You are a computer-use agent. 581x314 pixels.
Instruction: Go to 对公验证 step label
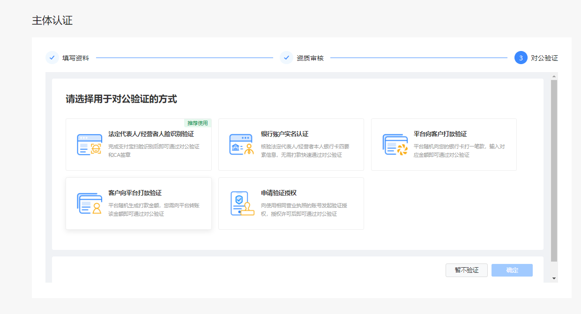(x=544, y=58)
